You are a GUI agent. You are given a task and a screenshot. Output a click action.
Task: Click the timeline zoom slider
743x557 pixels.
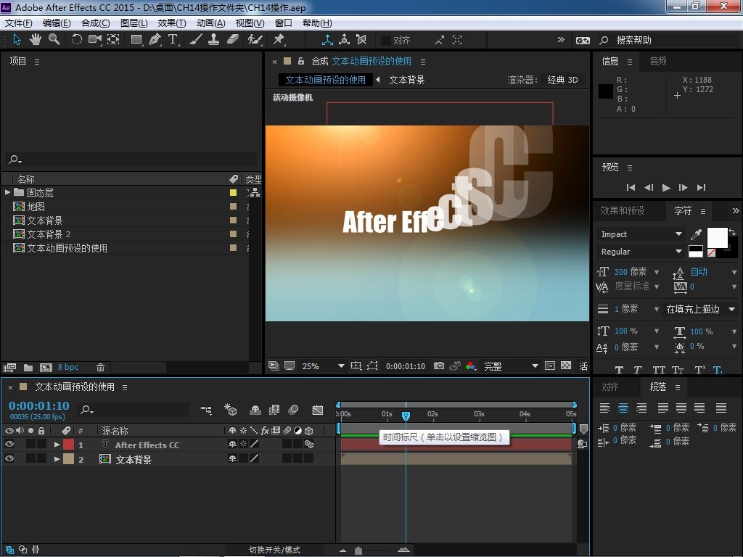pos(358,550)
